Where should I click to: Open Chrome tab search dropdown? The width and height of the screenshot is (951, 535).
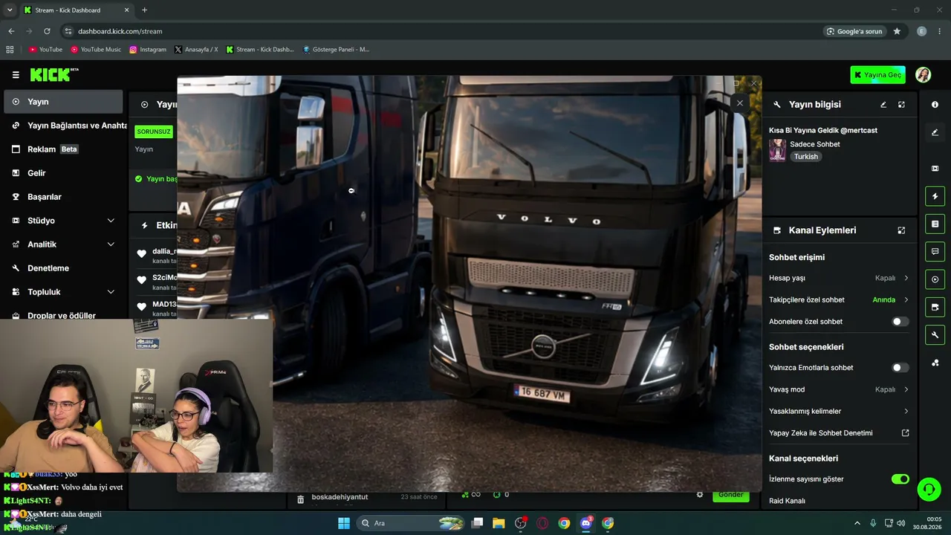point(10,10)
